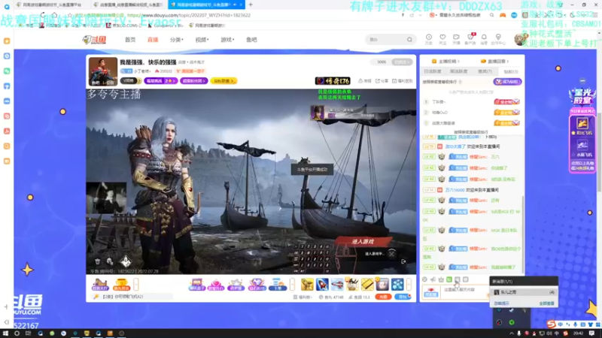Expand the 视频 dropdown menu
Image resolution: width=602 pixels, height=338 pixels.
pos(202,40)
